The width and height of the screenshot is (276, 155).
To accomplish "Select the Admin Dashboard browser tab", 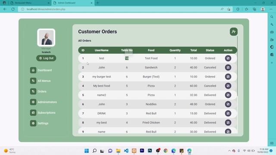I will (x=73, y=3).
